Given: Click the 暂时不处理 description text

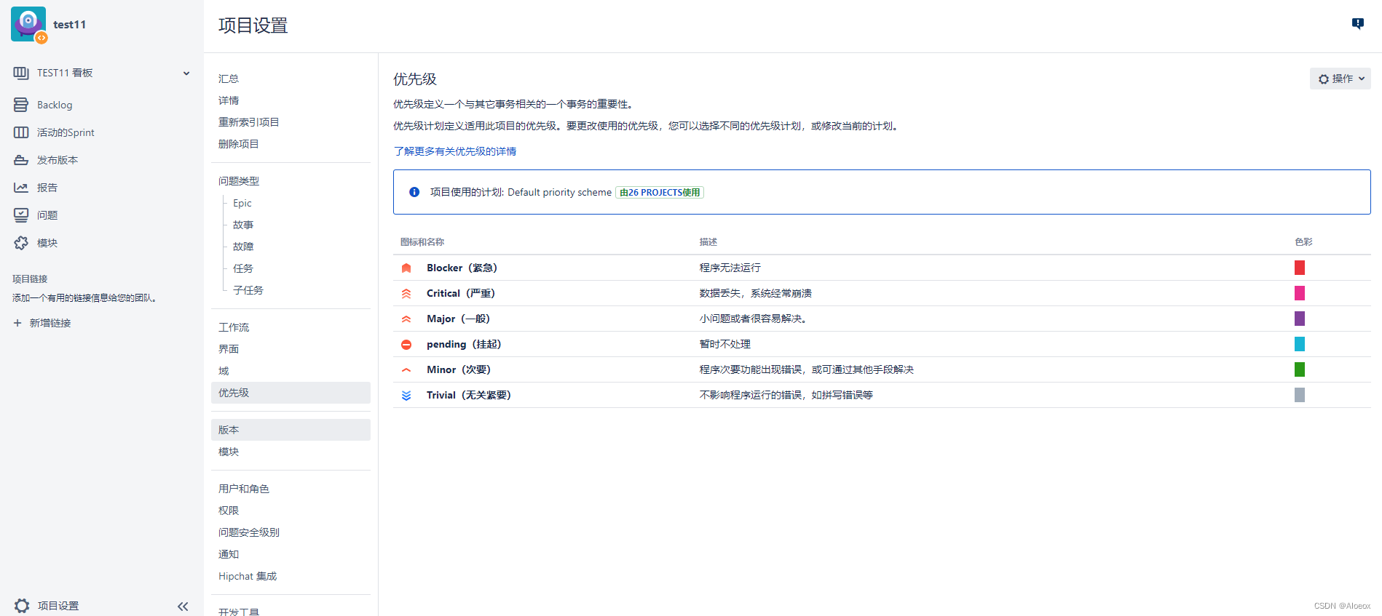Looking at the screenshot, I should click(725, 344).
